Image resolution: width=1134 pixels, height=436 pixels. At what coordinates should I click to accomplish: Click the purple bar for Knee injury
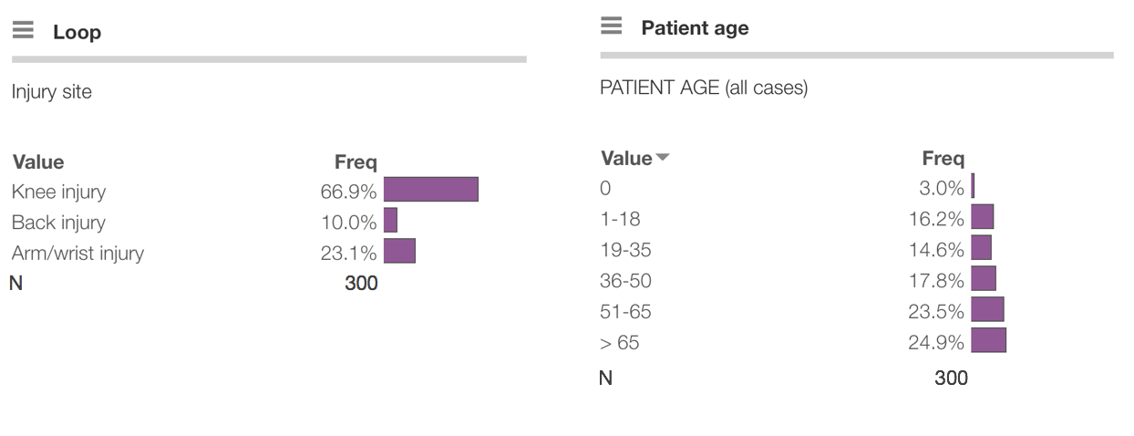(430, 190)
